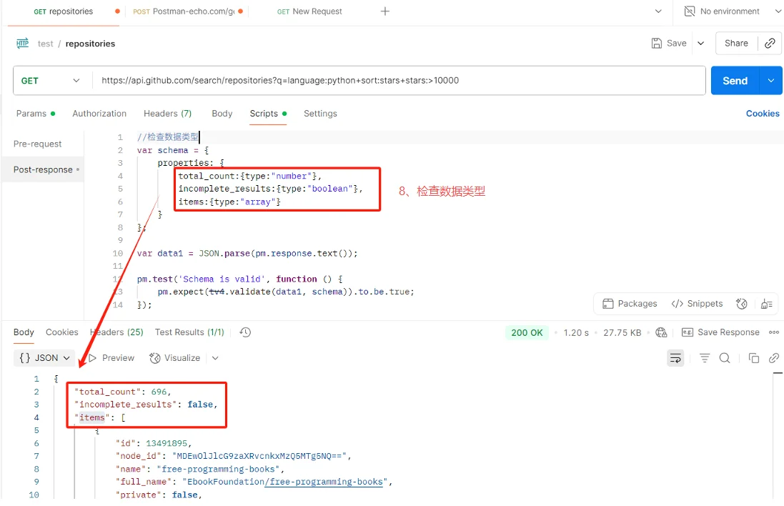The height and width of the screenshot is (506, 784).
Task: Copy the request link icon
Action: [x=770, y=44]
